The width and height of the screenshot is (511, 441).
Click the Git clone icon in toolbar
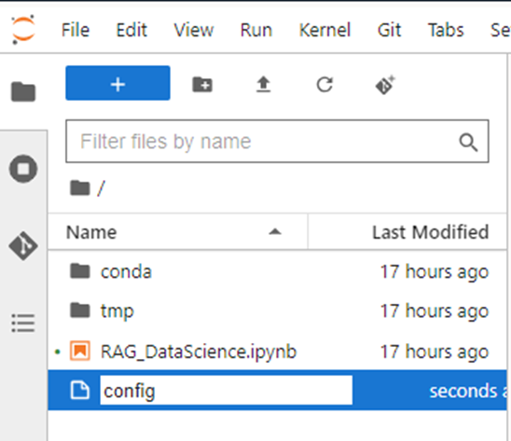385,85
